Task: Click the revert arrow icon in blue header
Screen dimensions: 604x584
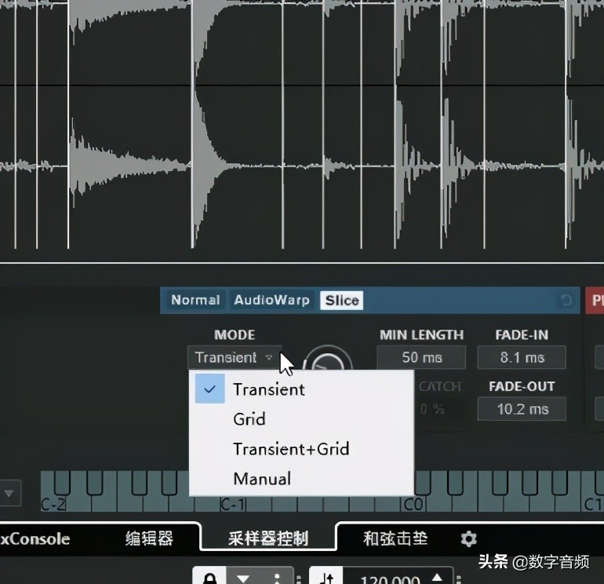Action: click(566, 301)
